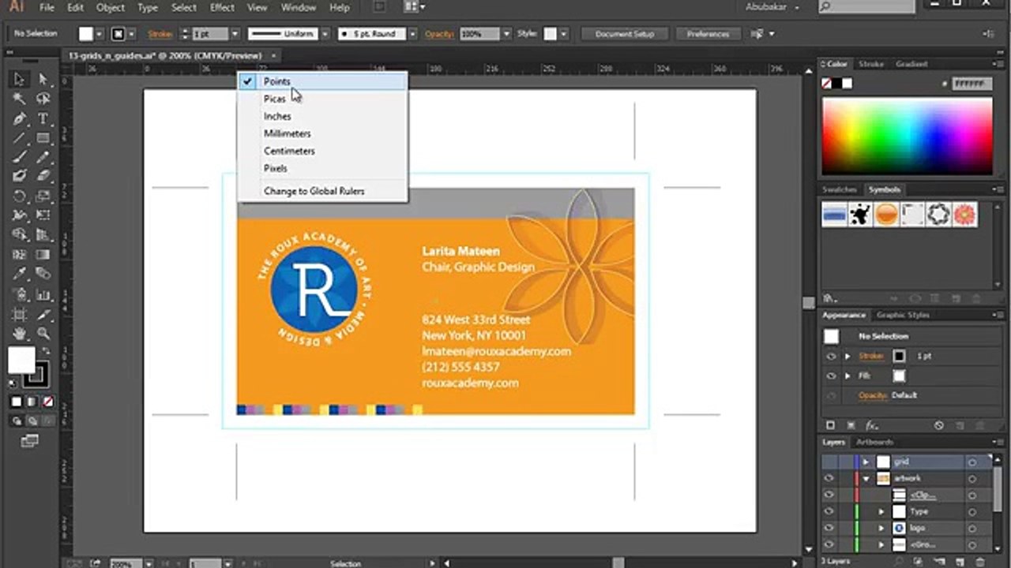
Task: Select the Line Segment tool
Action: click(x=19, y=138)
